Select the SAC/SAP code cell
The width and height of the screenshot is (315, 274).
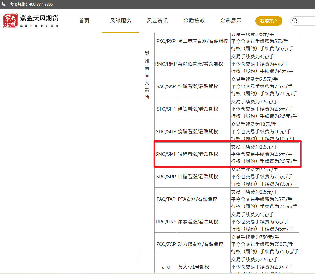(x=166, y=86)
